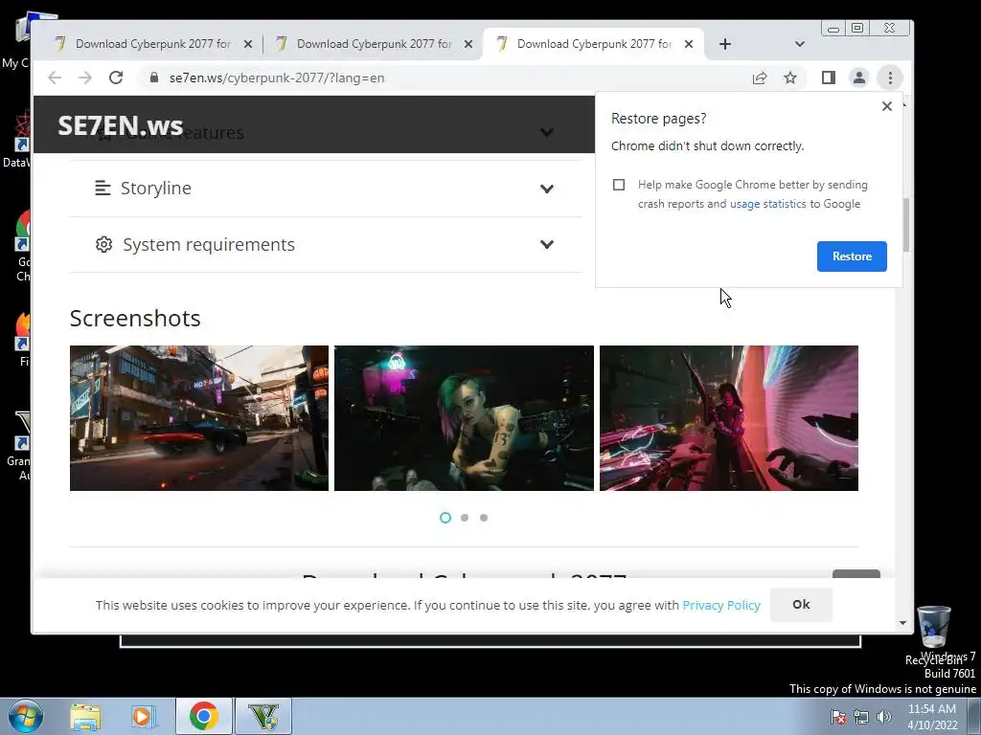This screenshot has width=981, height=735.
Task: Open the Chrome profile avatar icon
Action: [859, 78]
